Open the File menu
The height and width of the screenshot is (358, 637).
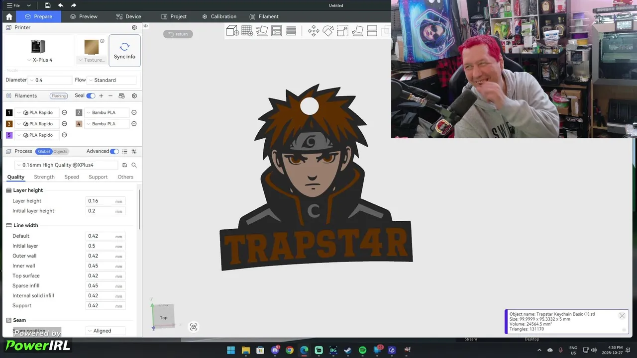[x=13, y=5]
